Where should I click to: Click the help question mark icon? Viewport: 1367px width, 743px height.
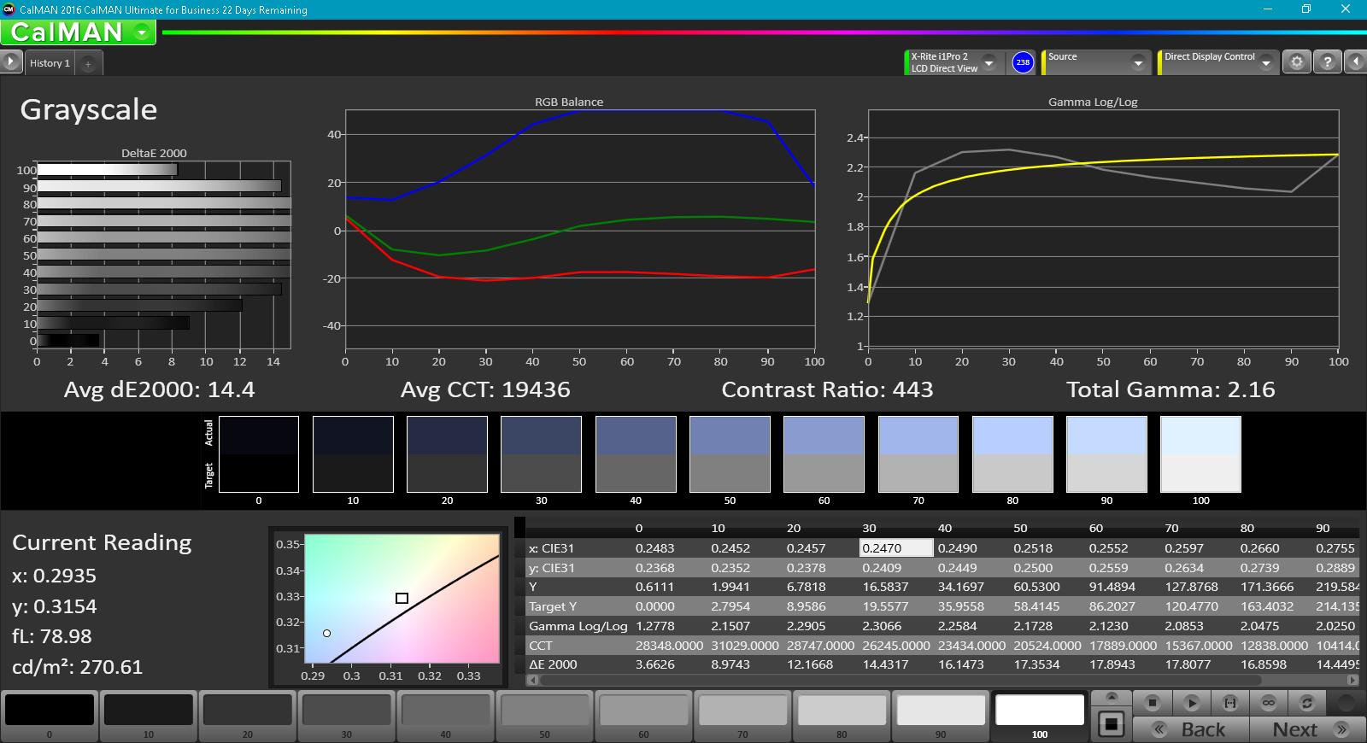[1327, 62]
